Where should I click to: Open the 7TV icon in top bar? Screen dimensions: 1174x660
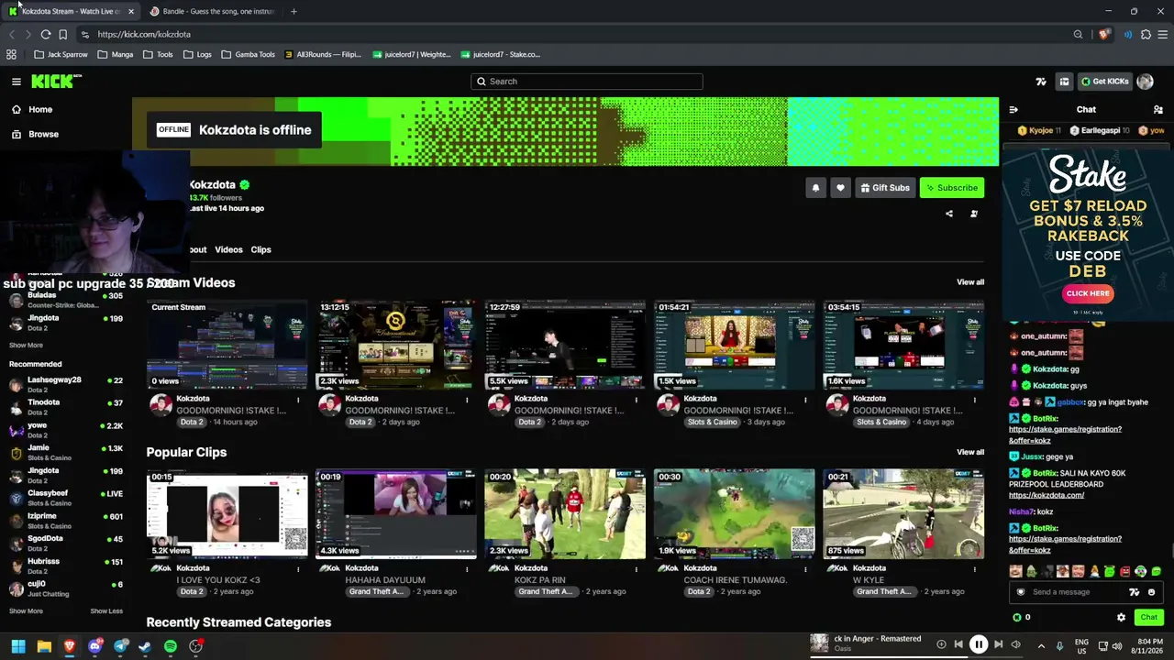pos(1041,82)
